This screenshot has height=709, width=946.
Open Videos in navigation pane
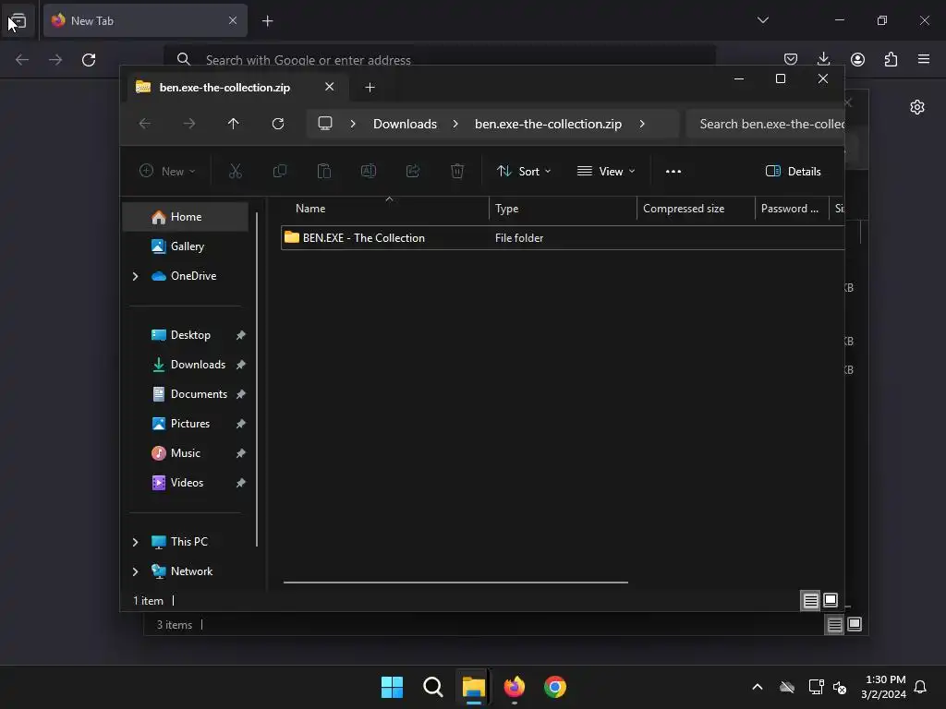[185, 482]
